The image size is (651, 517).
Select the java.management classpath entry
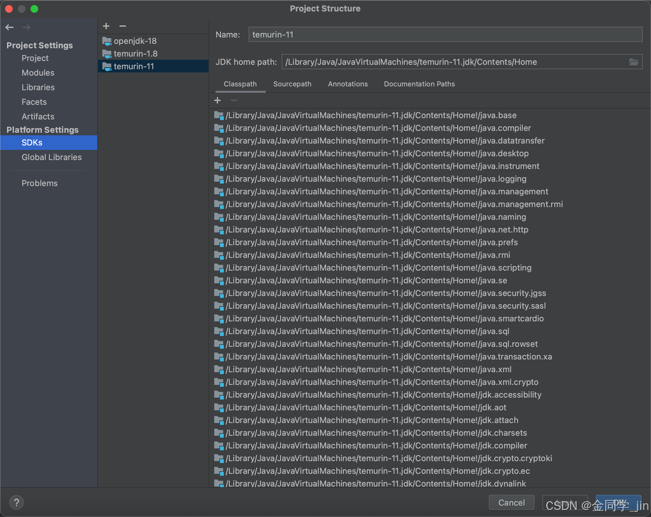coord(387,192)
